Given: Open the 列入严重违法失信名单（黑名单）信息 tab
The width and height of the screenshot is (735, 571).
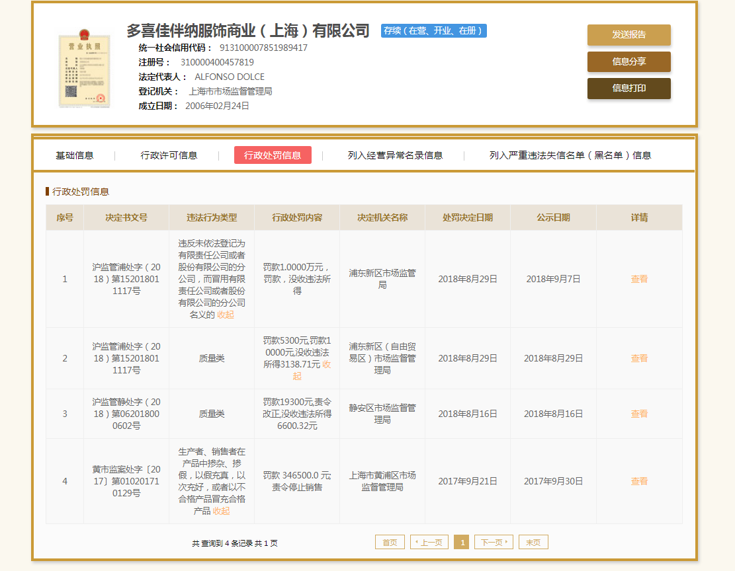Looking at the screenshot, I should [x=570, y=155].
